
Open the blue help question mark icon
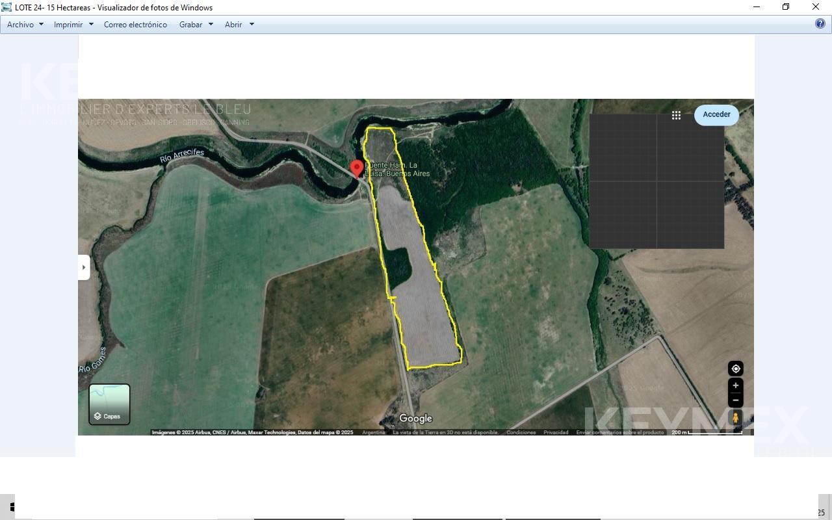(x=820, y=23)
